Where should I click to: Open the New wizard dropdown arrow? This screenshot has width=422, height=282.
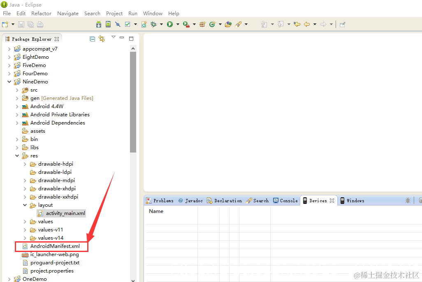coord(13,25)
